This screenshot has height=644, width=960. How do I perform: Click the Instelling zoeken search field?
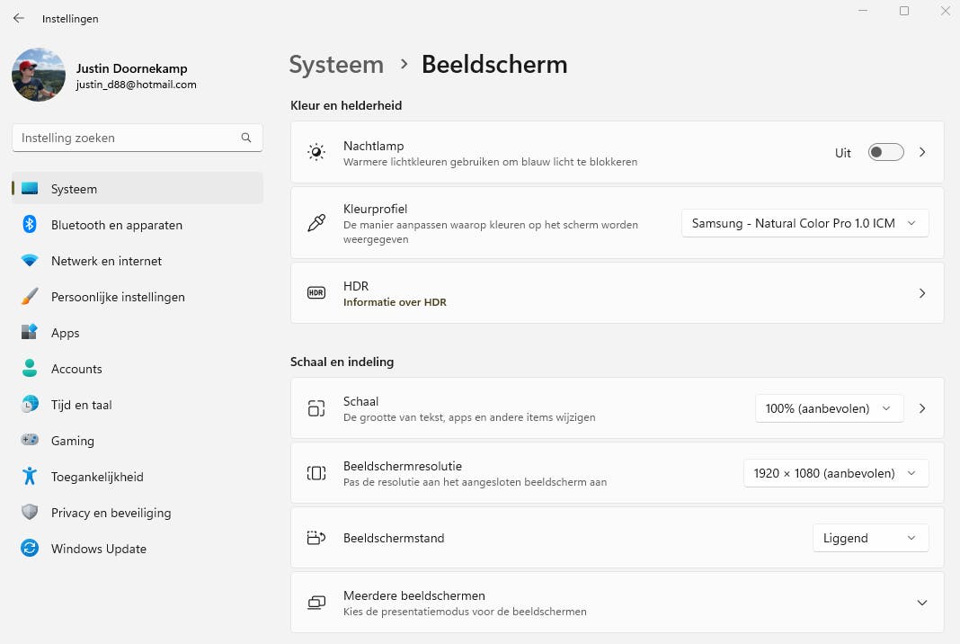click(x=126, y=138)
